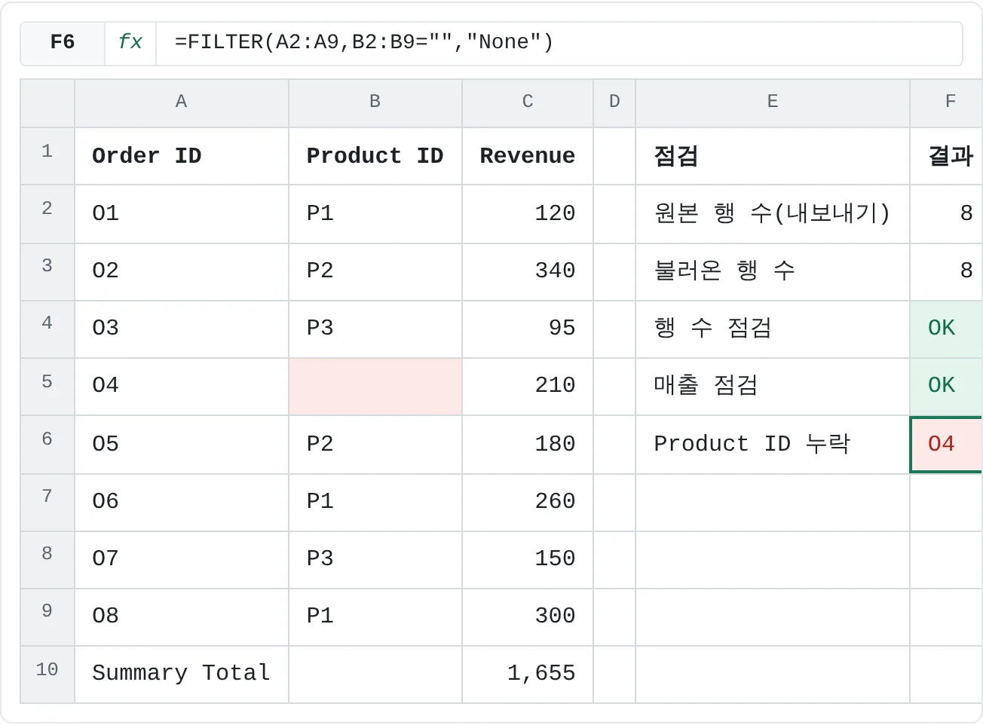Click revenue cell 210
The height and width of the screenshot is (725, 983).
pos(528,387)
